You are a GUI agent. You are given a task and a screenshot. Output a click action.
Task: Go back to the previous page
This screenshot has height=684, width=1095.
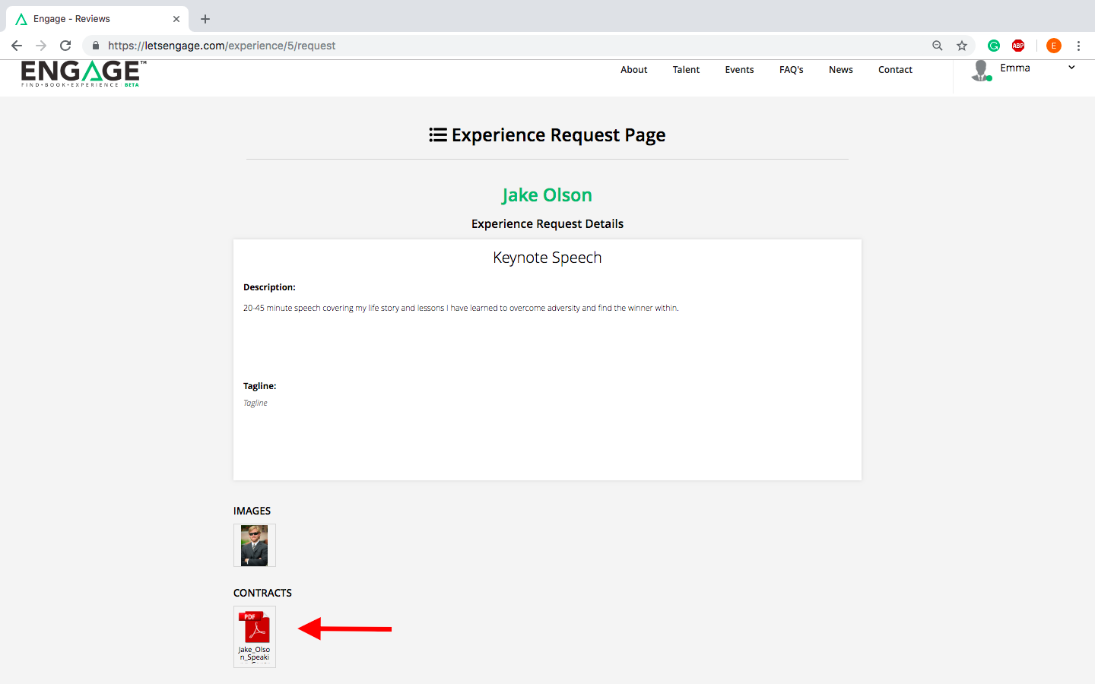pyautogui.click(x=17, y=46)
